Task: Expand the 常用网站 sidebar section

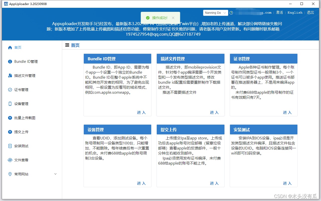Action: pos(55,174)
